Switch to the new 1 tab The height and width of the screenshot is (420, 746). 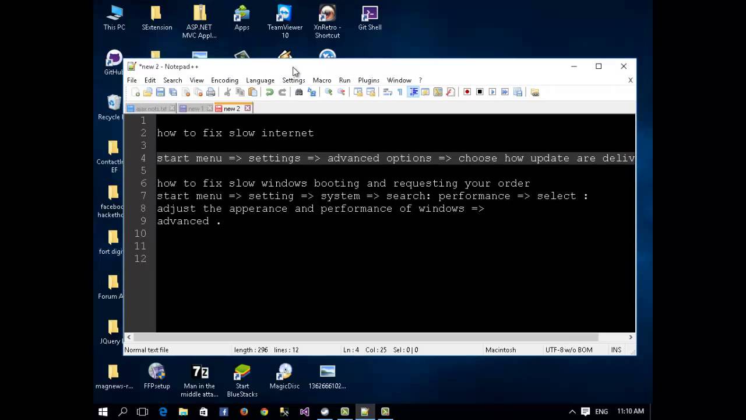(x=196, y=108)
